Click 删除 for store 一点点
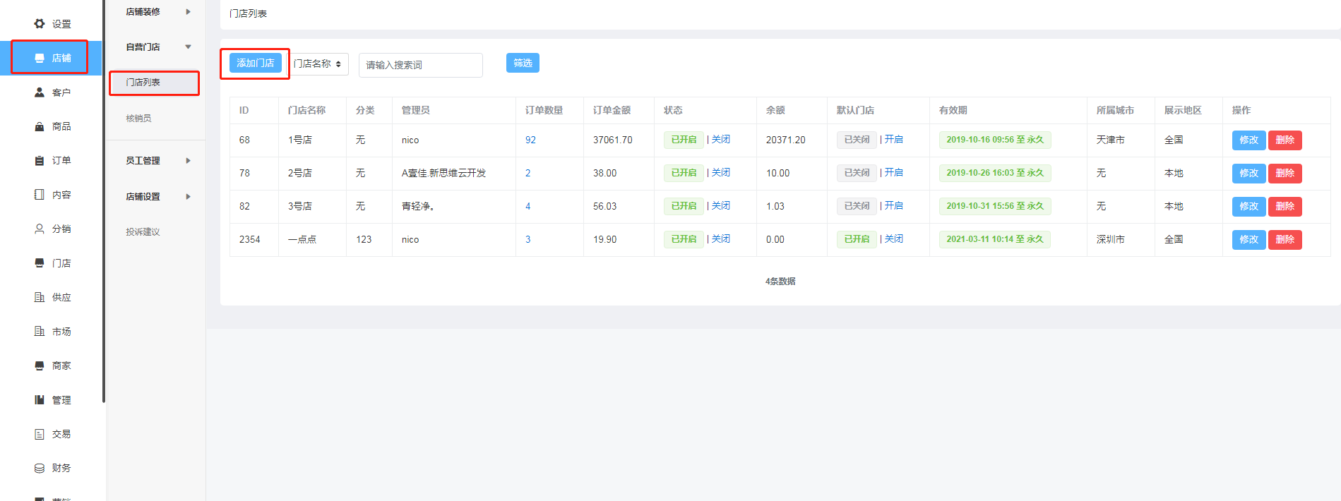Image resolution: width=1341 pixels, height=501 pixels. [1285, 239]
